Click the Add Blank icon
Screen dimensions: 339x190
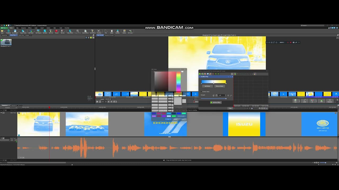[x=45, y=31]
